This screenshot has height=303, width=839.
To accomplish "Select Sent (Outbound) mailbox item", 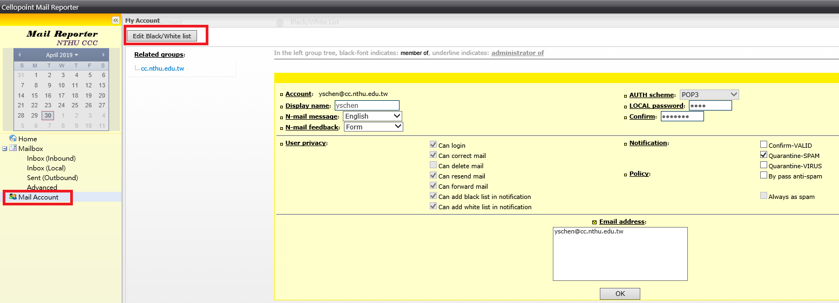I will pyautogui.click(x=52, y=178).
